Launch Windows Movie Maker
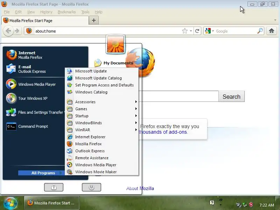The width and height of the screenshot is (280, 210). [x=102, y=172]
